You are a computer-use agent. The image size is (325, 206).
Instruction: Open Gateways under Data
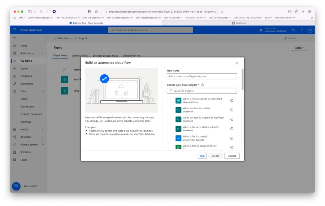(x=26, y=122)
